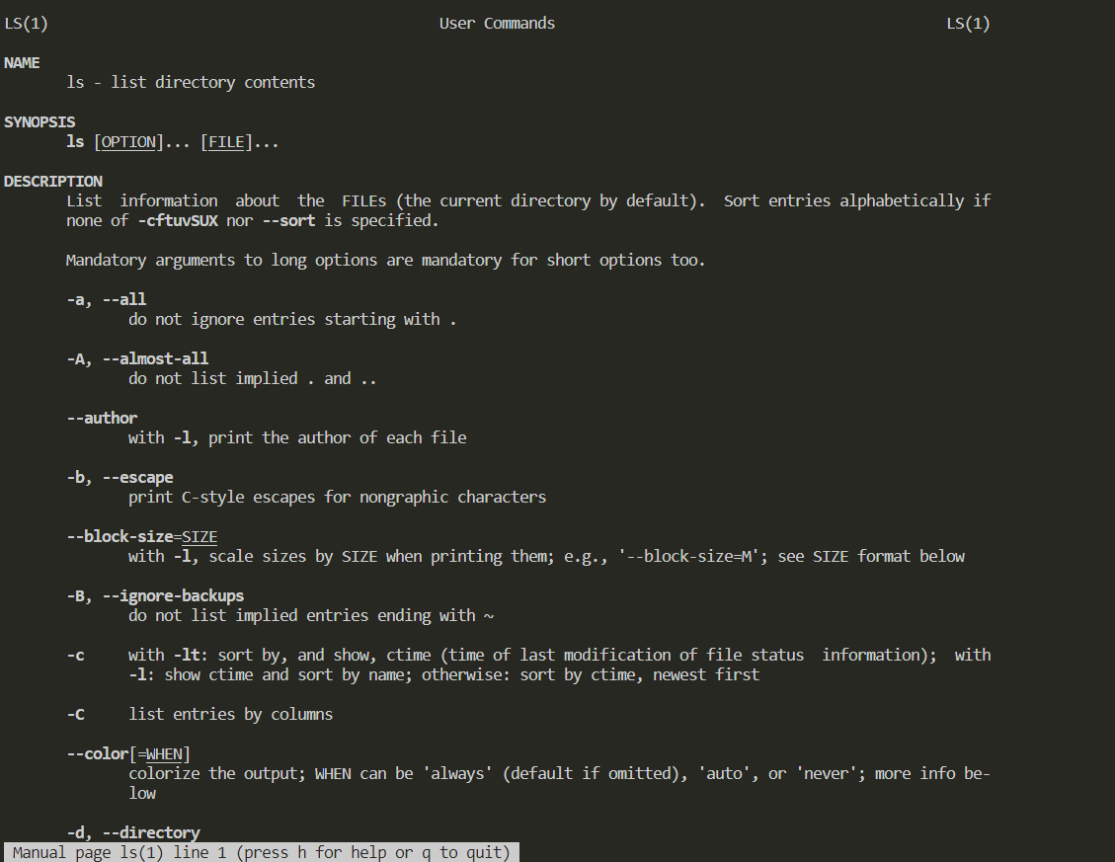Click underlined OPTION in synopsis
This screenshot has width=1115, height=862.
coord(128,142)
